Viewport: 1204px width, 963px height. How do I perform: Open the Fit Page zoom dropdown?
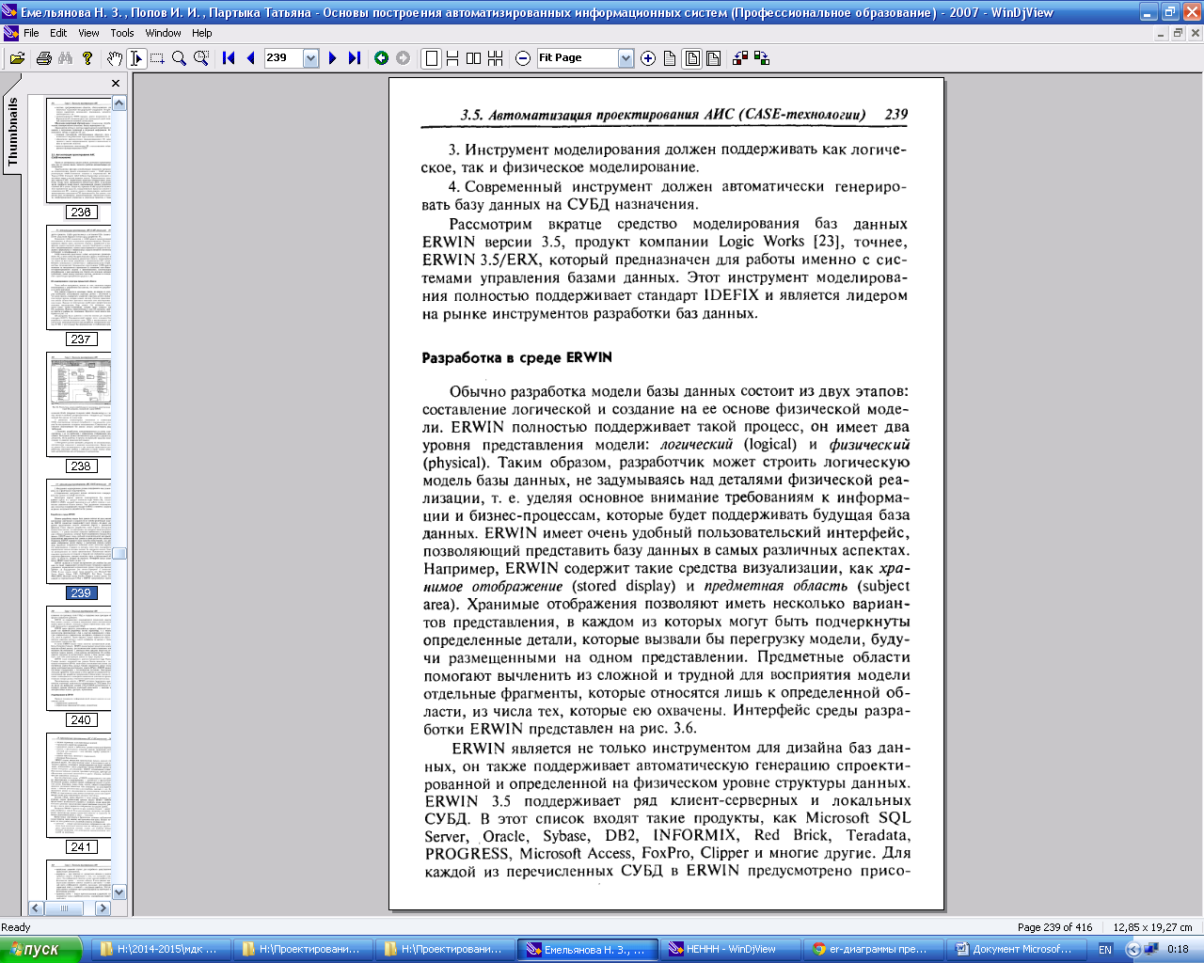coord(626,58)
